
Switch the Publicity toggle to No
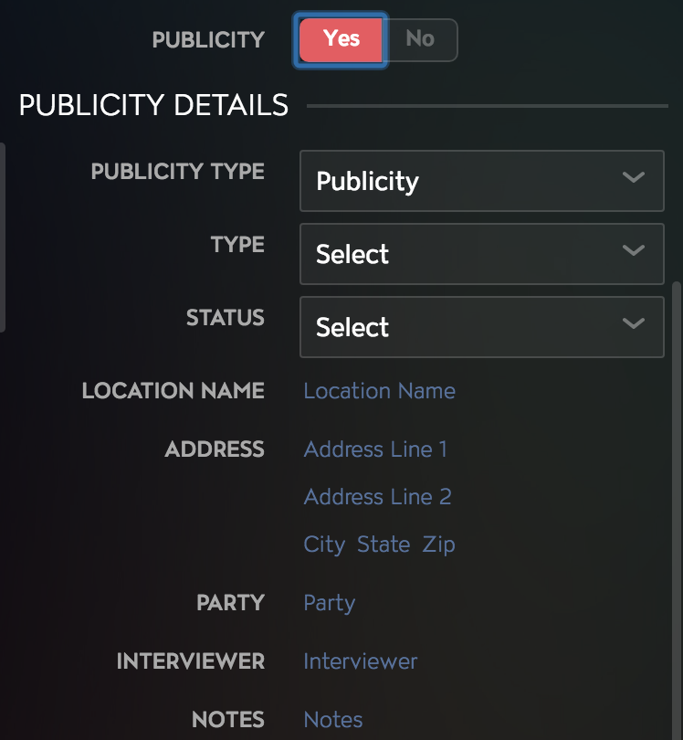click(420, 40)
